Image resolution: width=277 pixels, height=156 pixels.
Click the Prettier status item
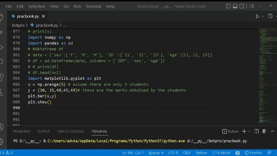coord(253,153)
